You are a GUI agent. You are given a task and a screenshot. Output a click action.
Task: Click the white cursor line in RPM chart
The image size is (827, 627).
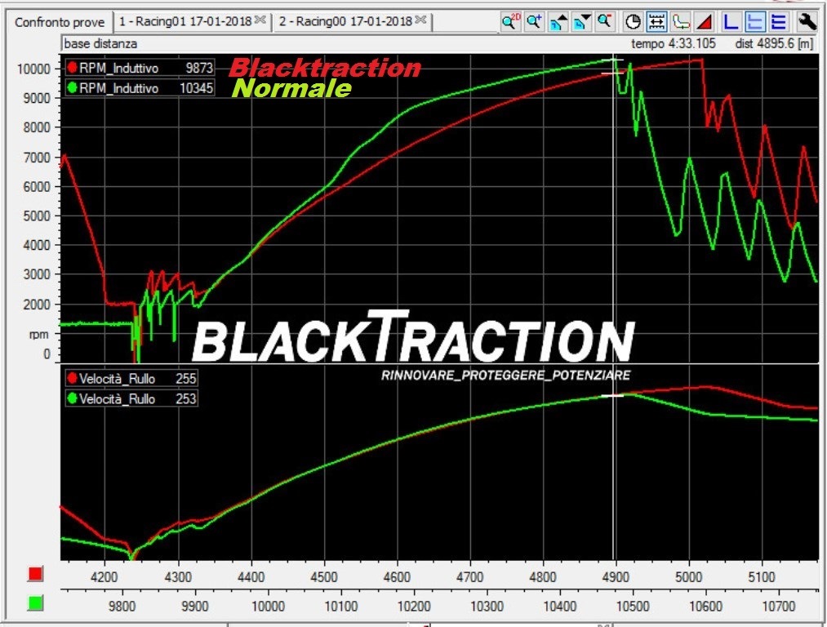[x=613, y=208]
